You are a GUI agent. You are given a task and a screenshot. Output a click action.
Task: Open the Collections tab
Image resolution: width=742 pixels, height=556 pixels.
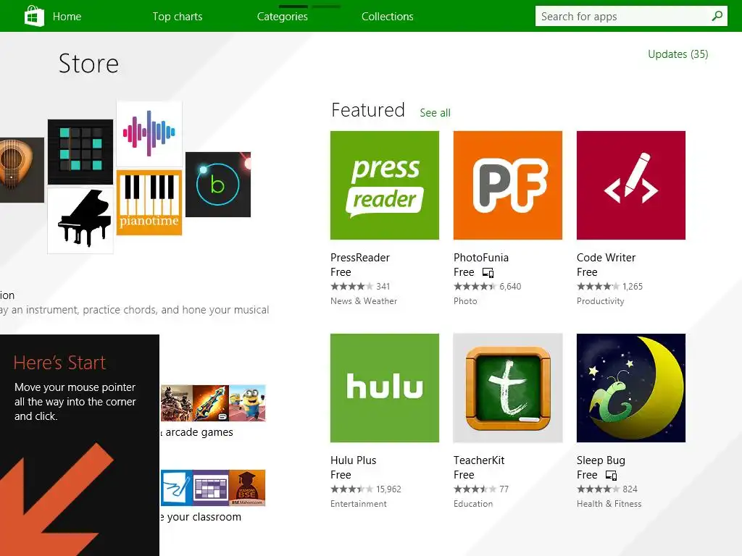[x=388, y=17]
